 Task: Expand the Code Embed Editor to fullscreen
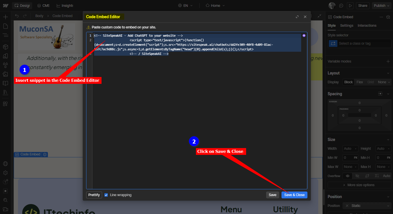pyautogui.click(x=297, y=17)
